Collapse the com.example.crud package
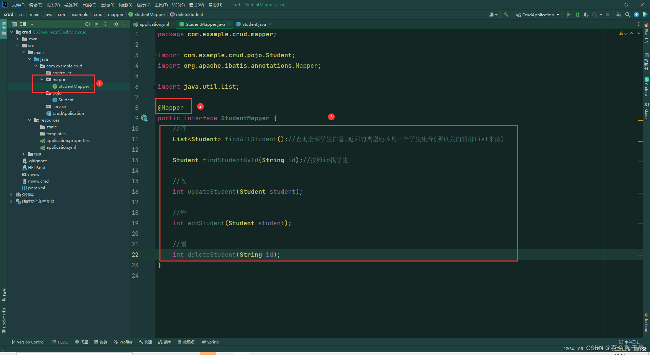The height and width of the screenshot is (355, 650). [36, 66]
